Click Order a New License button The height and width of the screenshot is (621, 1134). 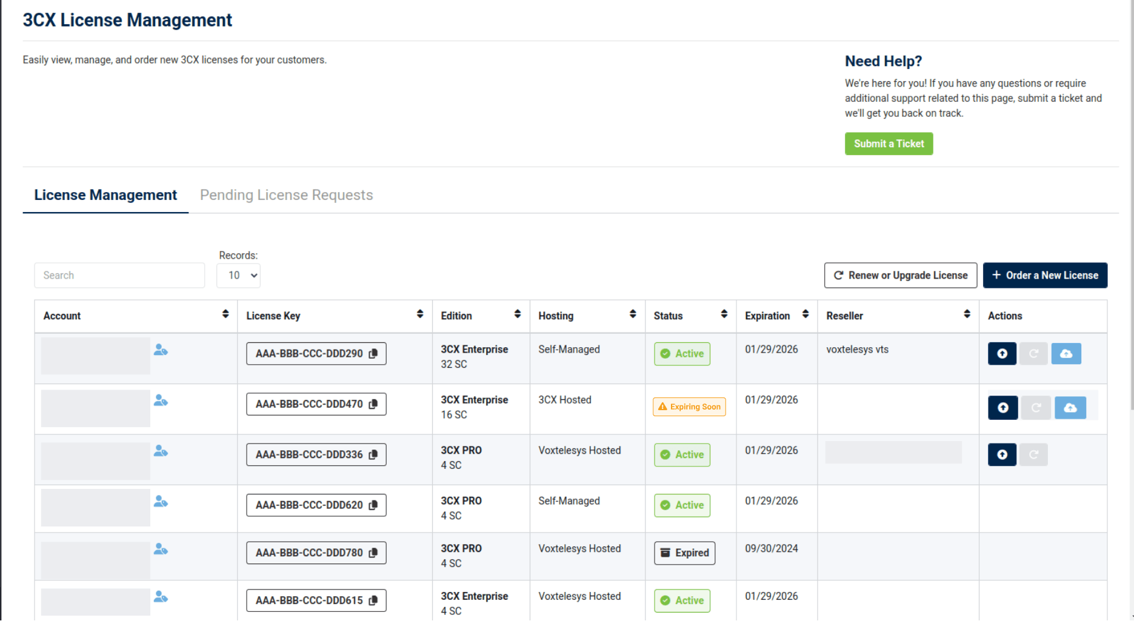point(1045,275)
